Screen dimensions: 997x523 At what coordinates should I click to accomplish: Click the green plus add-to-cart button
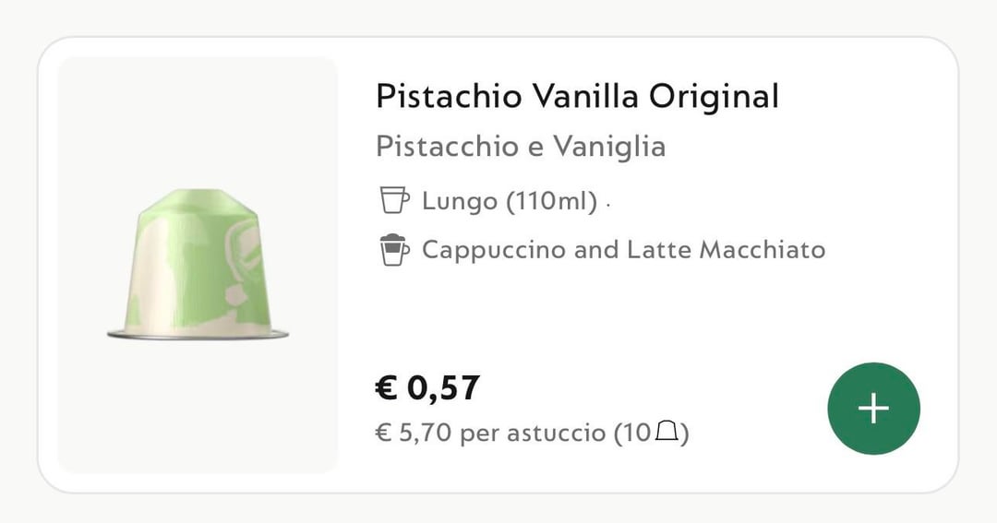pyautogui.click(x=873, y=409)
